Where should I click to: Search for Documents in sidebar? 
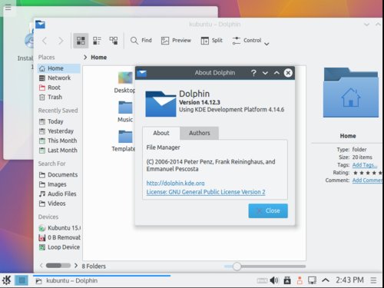pos(59,174)
